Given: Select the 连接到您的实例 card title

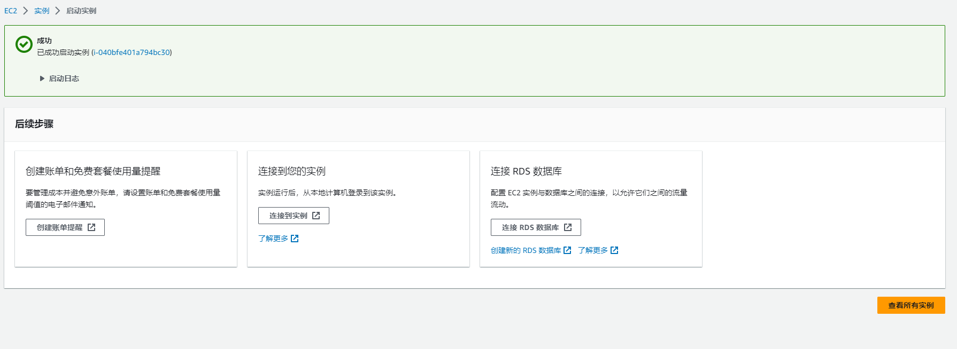Looking at the screenshot, I should click(x=292, y=171).
